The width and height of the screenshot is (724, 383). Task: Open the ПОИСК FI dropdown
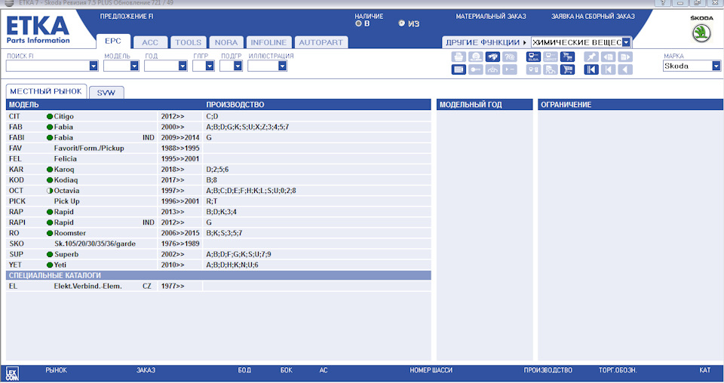[94, 66]
